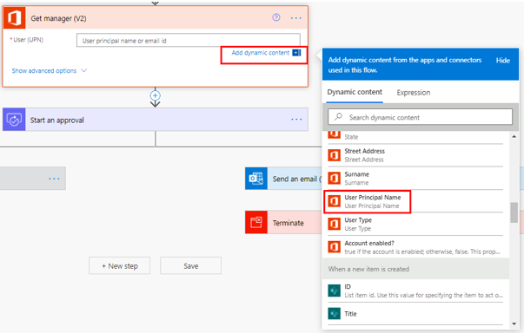Viewport: 524px width, 333px height.
Task: Click the When a new item is created header
Action: (415, 269)
